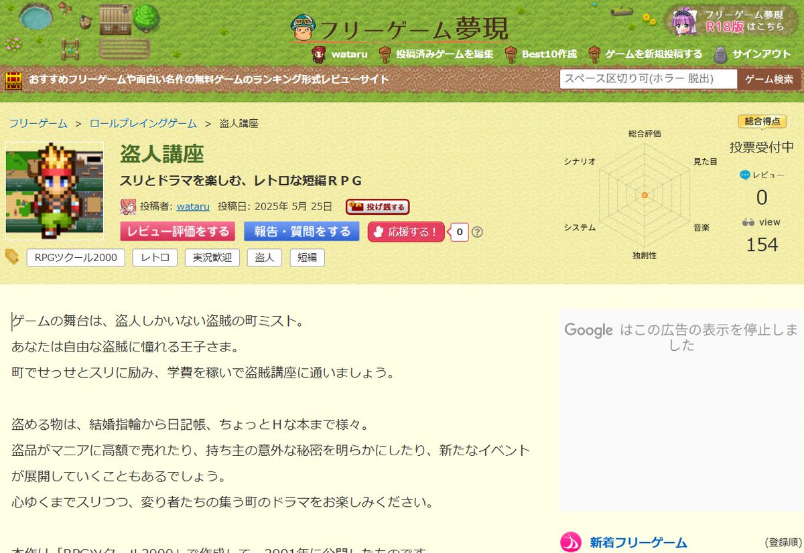Click the pink-haired girl icon in R18 banner
This screenshot has height=553, width=804.
(685, 21)
